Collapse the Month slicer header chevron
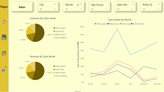 (x=81, y=4)
